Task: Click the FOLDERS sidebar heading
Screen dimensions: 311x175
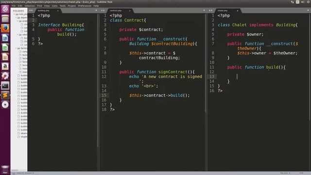Action: tap(18, 11)
